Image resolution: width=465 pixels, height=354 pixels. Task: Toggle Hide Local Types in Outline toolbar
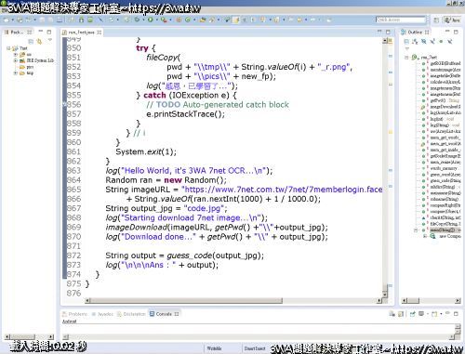[x=450, y=42]
